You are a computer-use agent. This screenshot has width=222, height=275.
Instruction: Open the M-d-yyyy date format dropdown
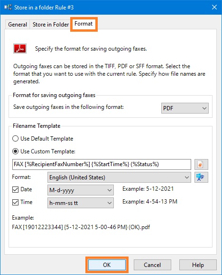pos(81,190)
